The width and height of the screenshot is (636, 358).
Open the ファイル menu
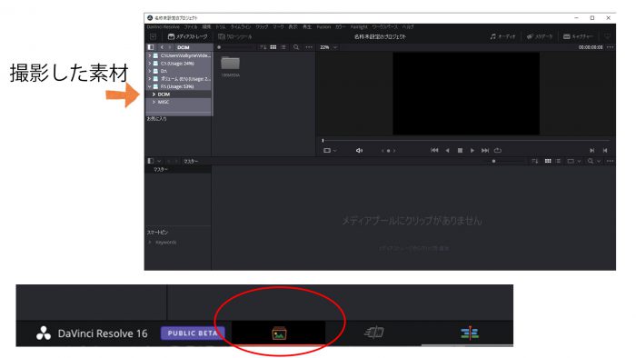191,26
